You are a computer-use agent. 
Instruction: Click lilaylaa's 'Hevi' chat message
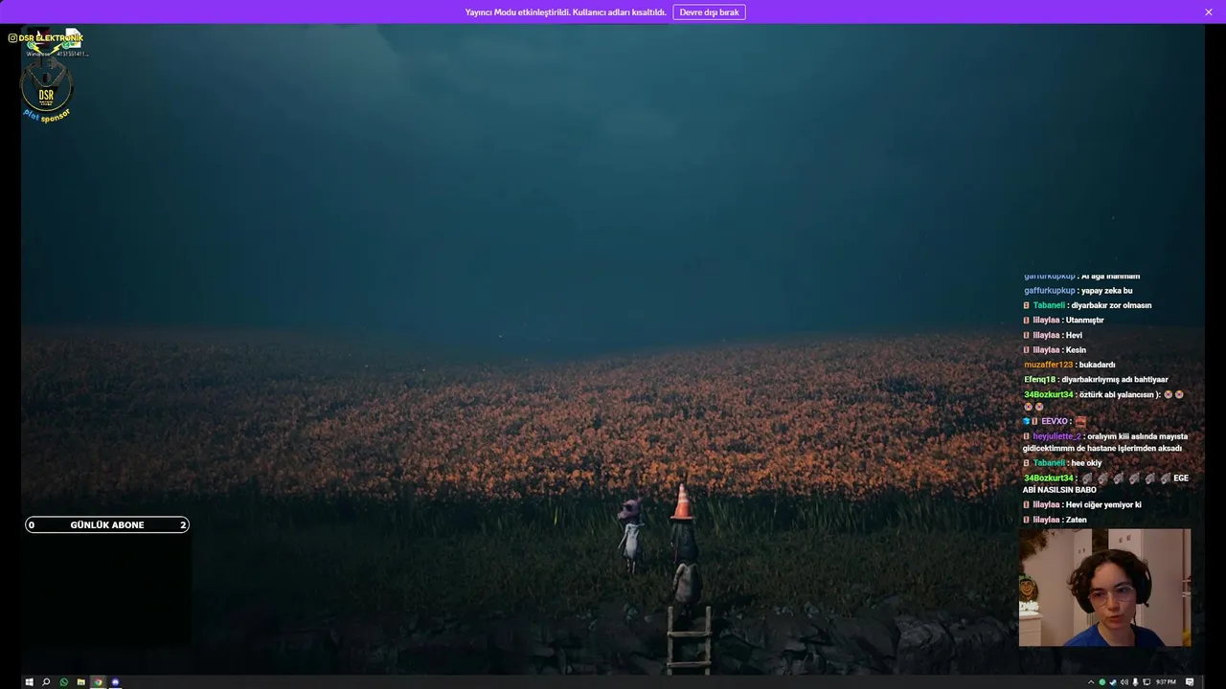[1074, 336]
